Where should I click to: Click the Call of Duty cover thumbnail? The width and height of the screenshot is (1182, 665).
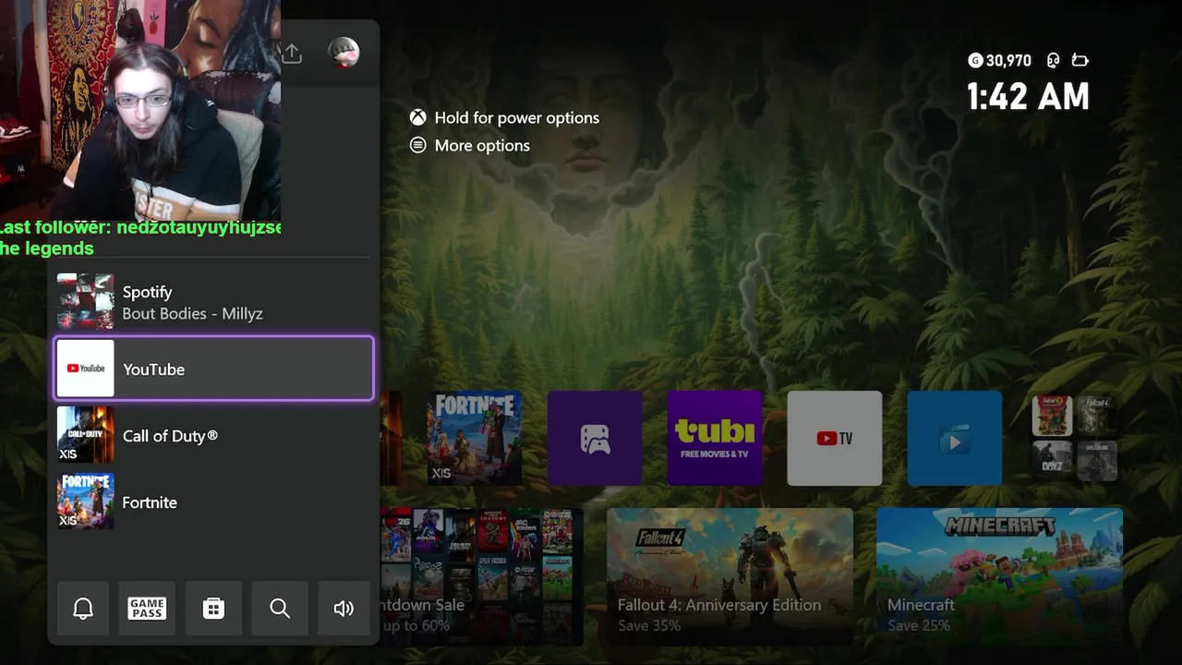tap(86, 435)
